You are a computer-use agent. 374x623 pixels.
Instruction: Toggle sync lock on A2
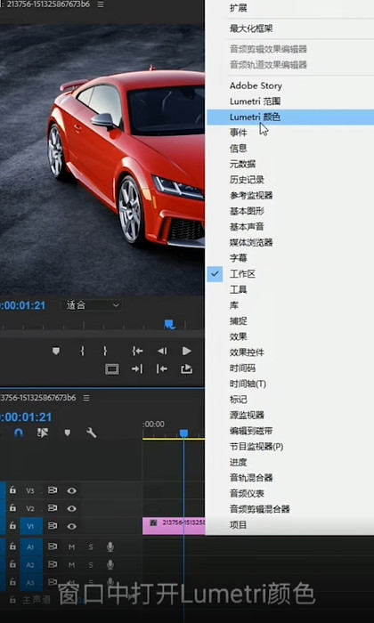[x=53, y=564]
